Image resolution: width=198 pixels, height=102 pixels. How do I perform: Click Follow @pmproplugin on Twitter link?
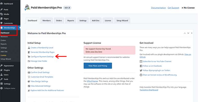coord(157,70)
